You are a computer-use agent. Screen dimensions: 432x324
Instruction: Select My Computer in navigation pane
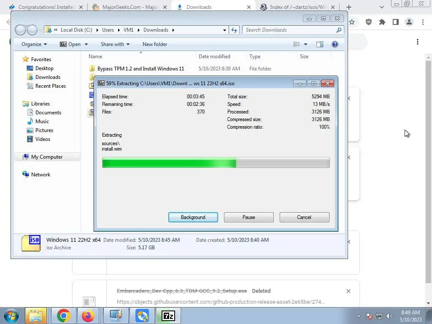[x=46, y=157]
